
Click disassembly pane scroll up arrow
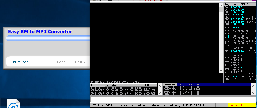pyautogui.click(x=221, y=5)
